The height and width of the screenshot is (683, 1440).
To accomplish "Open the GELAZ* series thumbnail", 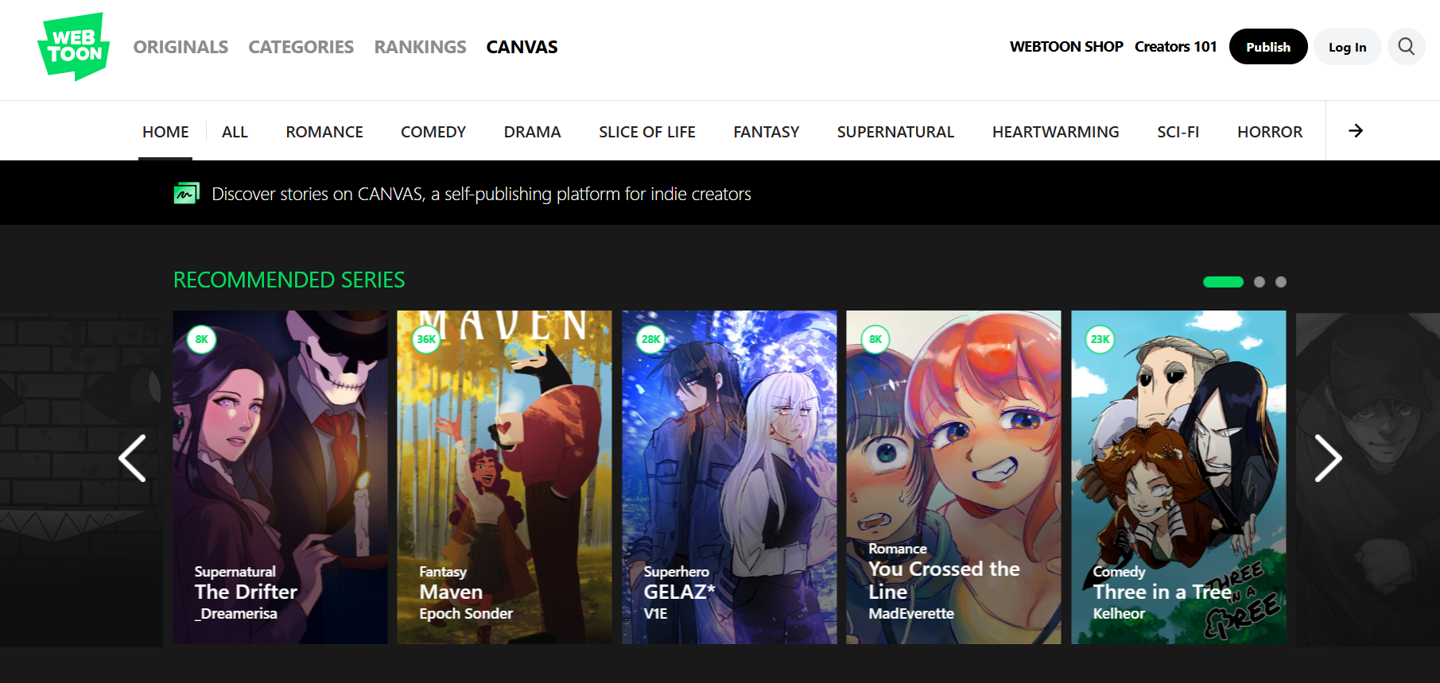I will point(729,477).
